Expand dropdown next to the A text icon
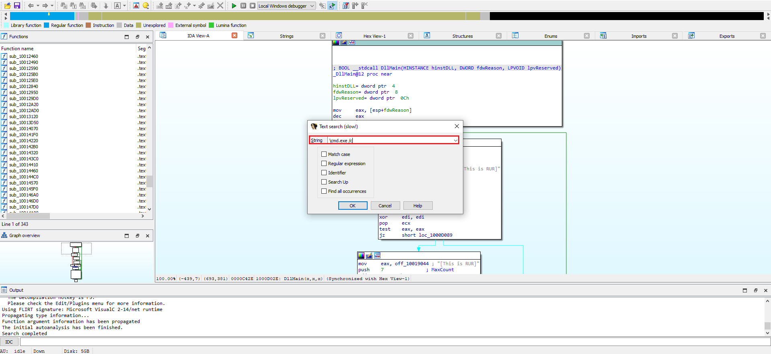The height and width of the screenshot is (354, 771). 124,6
